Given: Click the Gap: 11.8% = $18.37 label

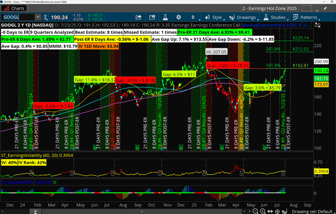Looking at the screenshot, I should point(95,80).
